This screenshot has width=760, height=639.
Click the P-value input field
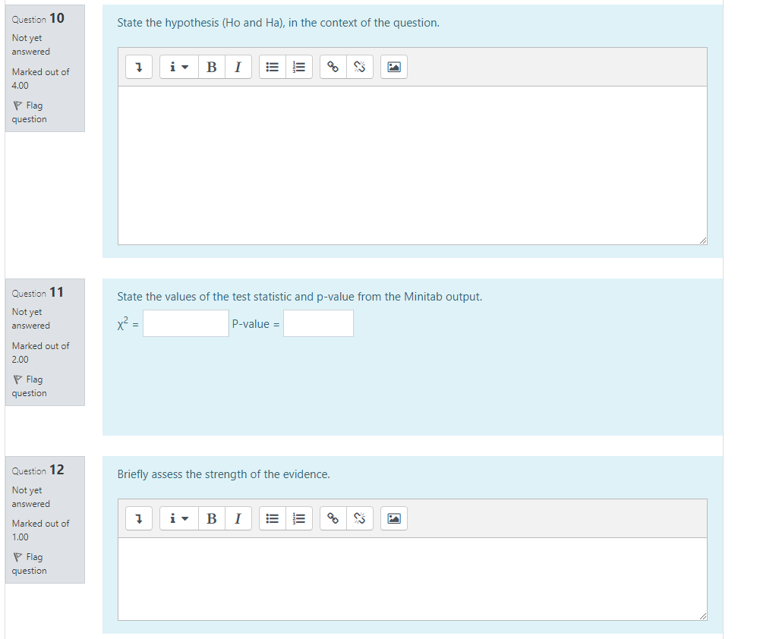pos(318,323)
